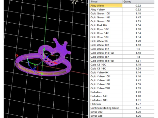Screen dimensions: 158x118
Task: Click the red gumball X-axis arrow
Action: tap(56, 63)
